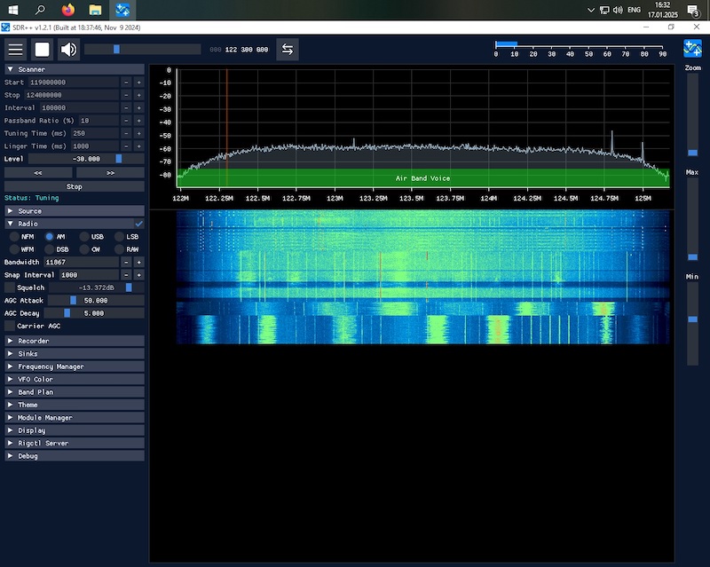Click the waterfall Zoom slider
The image size is (710, 567).
(x=692, y=115)
